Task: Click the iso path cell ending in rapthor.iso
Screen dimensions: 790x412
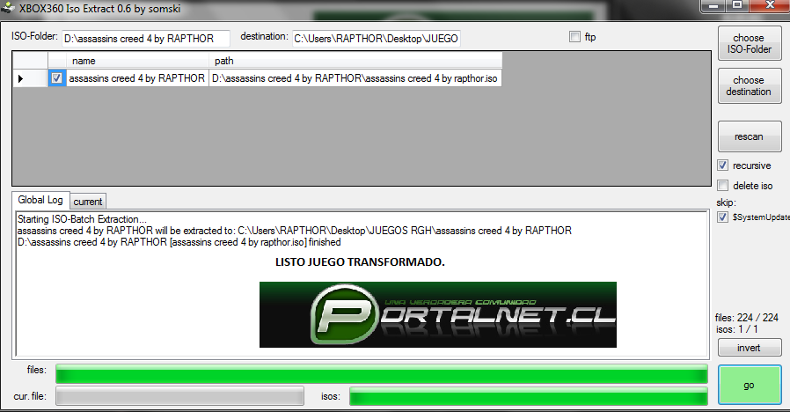Action: [355, 78]
